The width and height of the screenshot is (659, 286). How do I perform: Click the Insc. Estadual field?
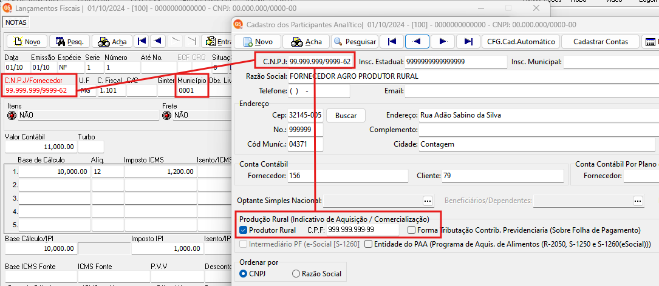(456, 62)
